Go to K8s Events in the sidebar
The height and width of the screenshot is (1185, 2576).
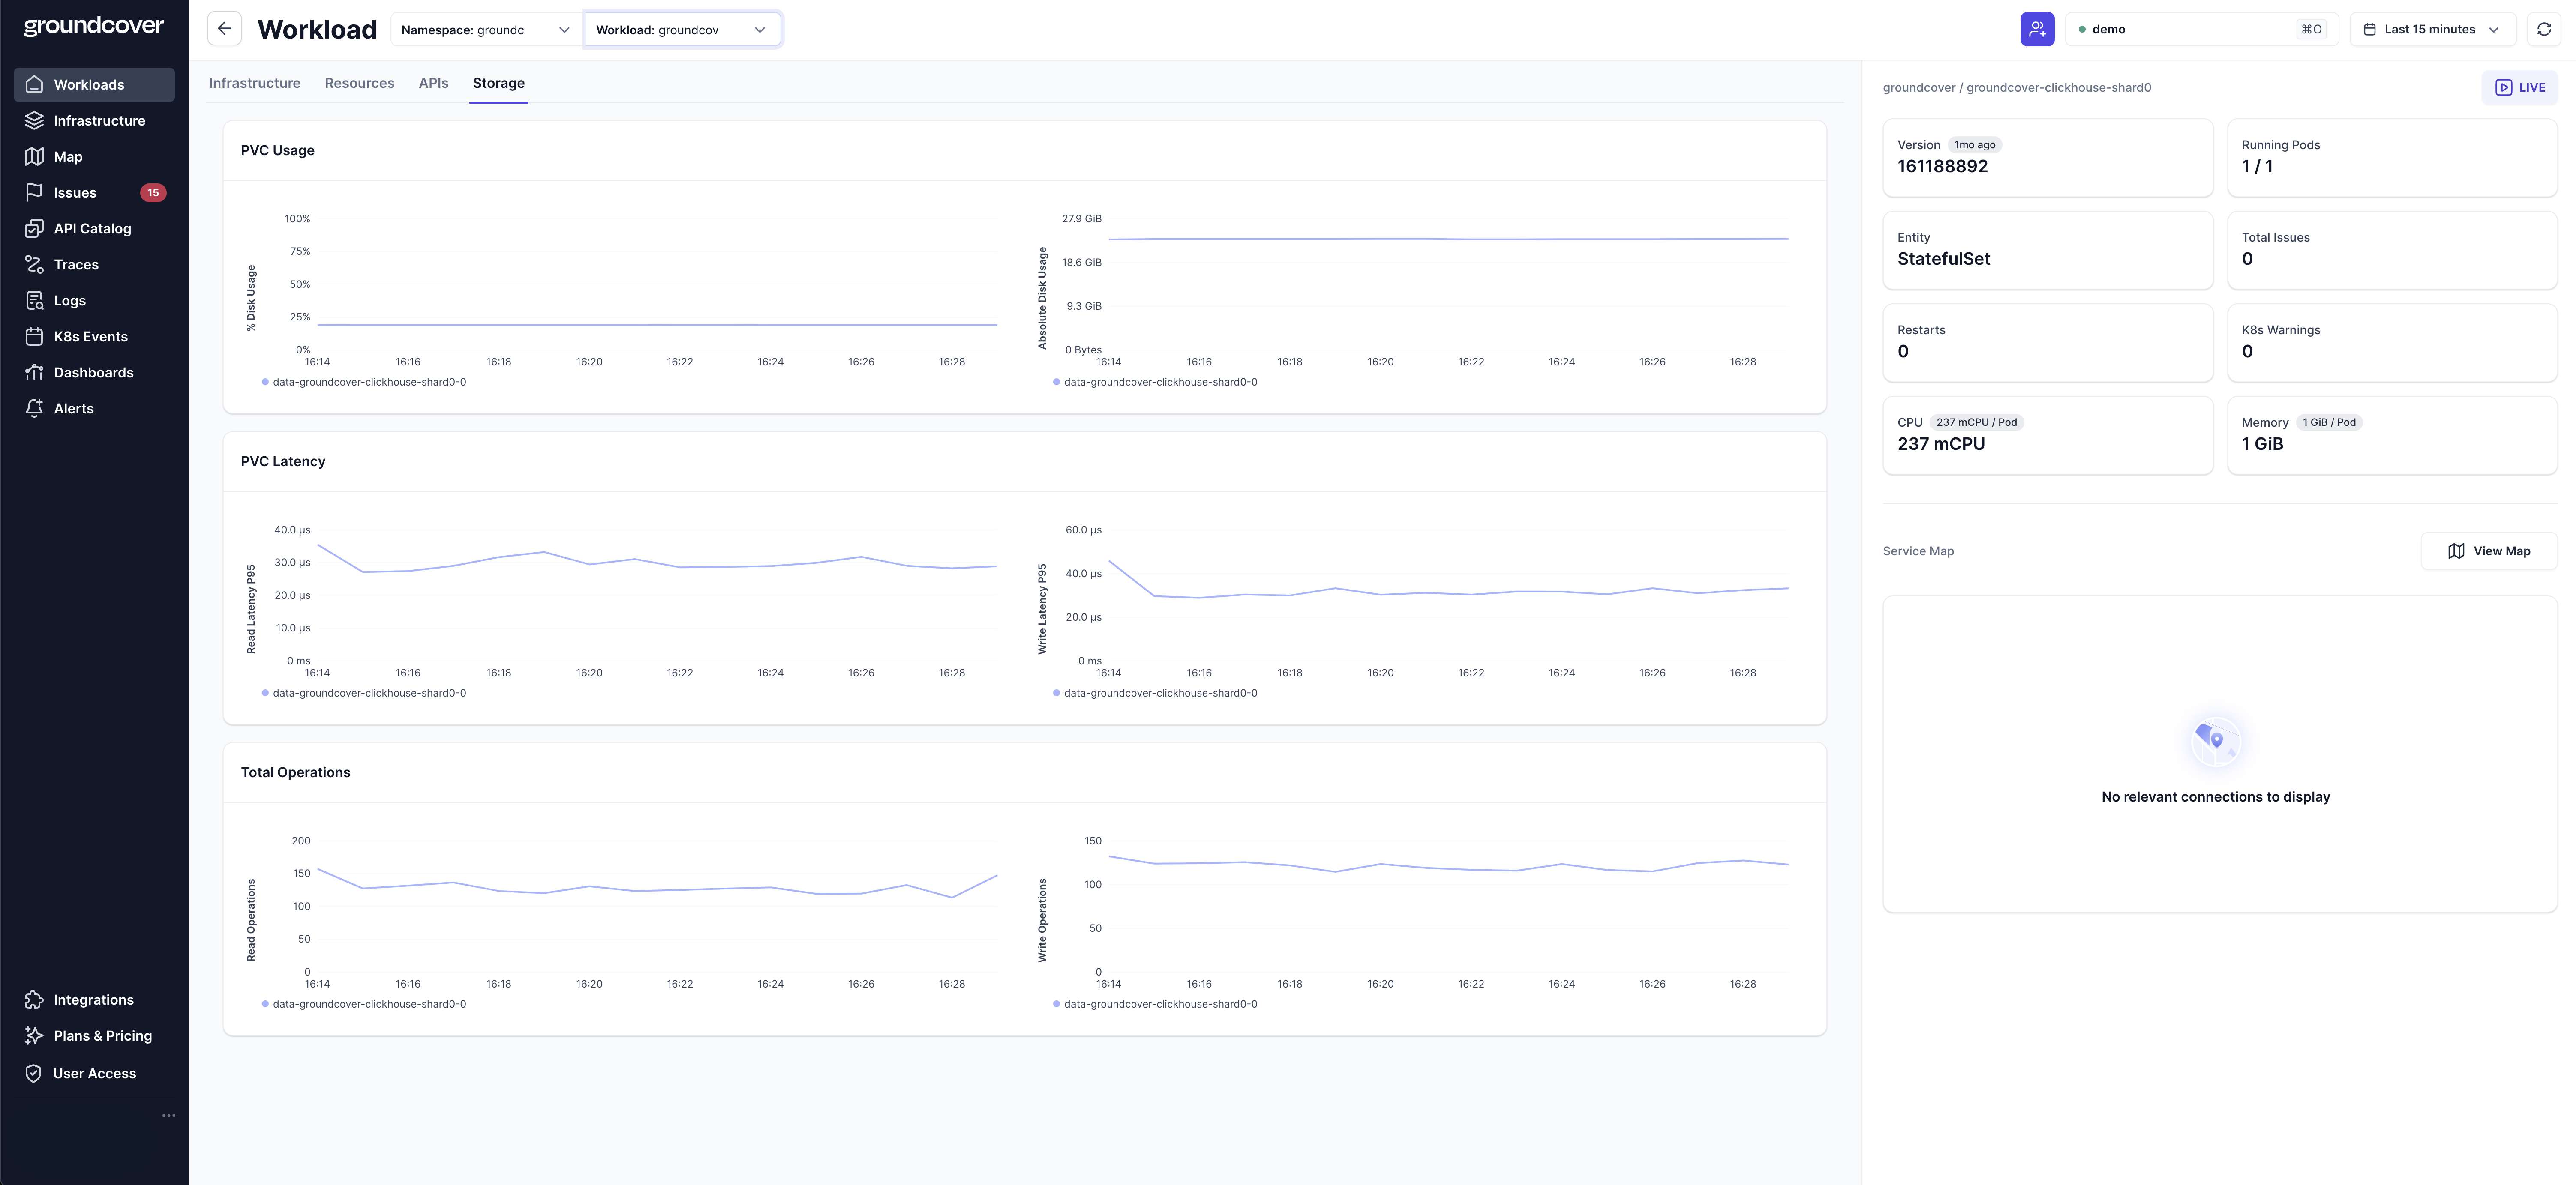coord(90,337)
